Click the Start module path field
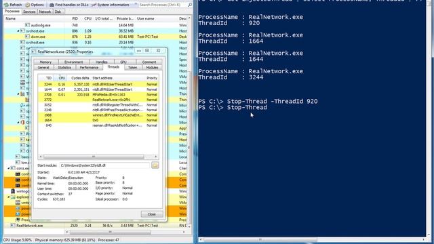Screen dimensions: 434x244 point(104,165)
